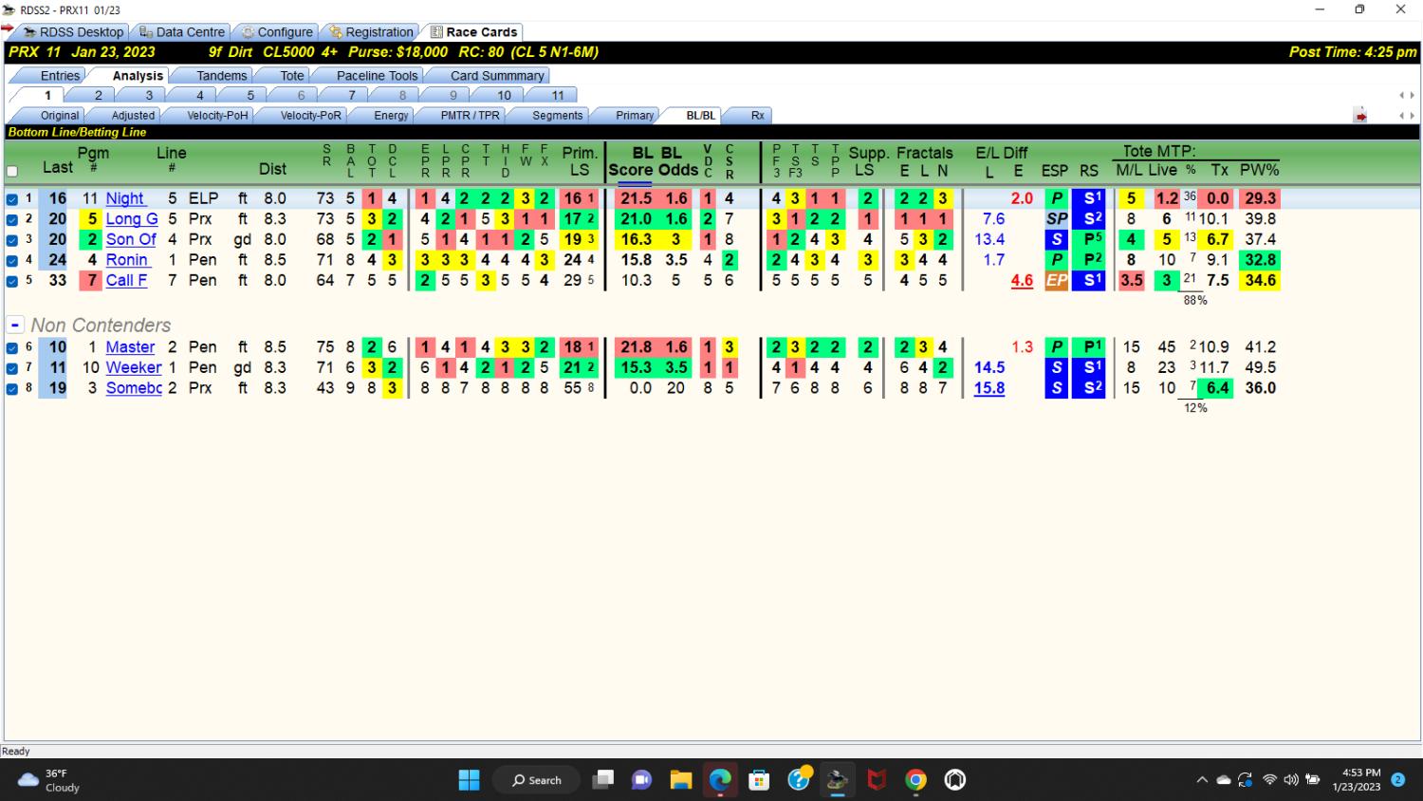The height and width of the screenshot is (801, 1423).
Task: Open File Explorer from the taskbar
Action: point(680,780)
